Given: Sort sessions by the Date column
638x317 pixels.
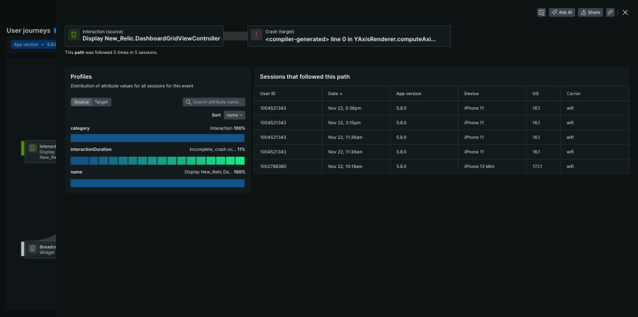Looking at the screenshot, I should (x=334, y=94).
